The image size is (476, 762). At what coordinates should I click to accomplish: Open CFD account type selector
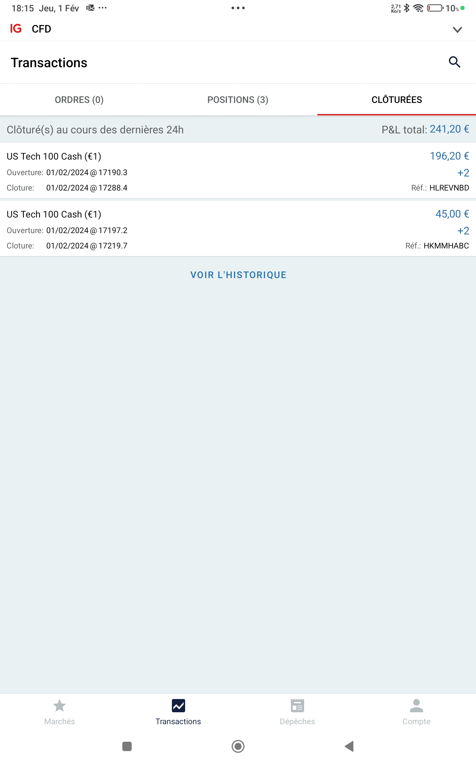[x=41, y=29]
